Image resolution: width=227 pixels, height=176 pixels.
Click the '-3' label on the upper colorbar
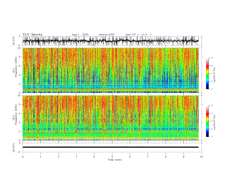click(212, 58)
